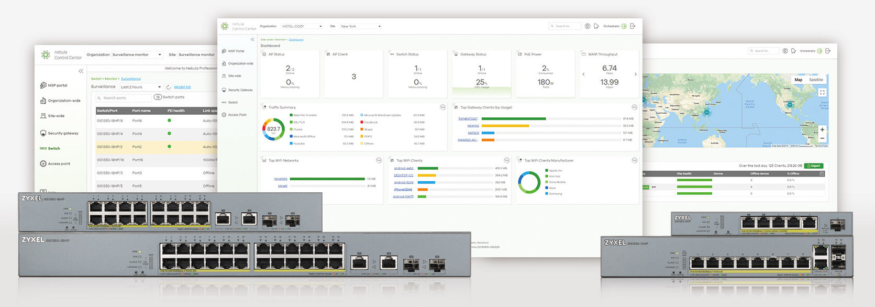Switch the map to Satellite view
This screenshot has width=875, height=307.
tap(816, 80)
